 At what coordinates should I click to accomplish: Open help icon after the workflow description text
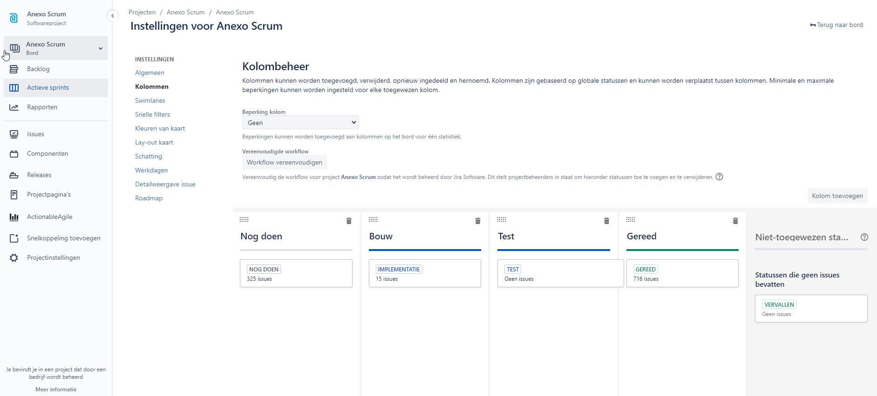pos(719,177)
